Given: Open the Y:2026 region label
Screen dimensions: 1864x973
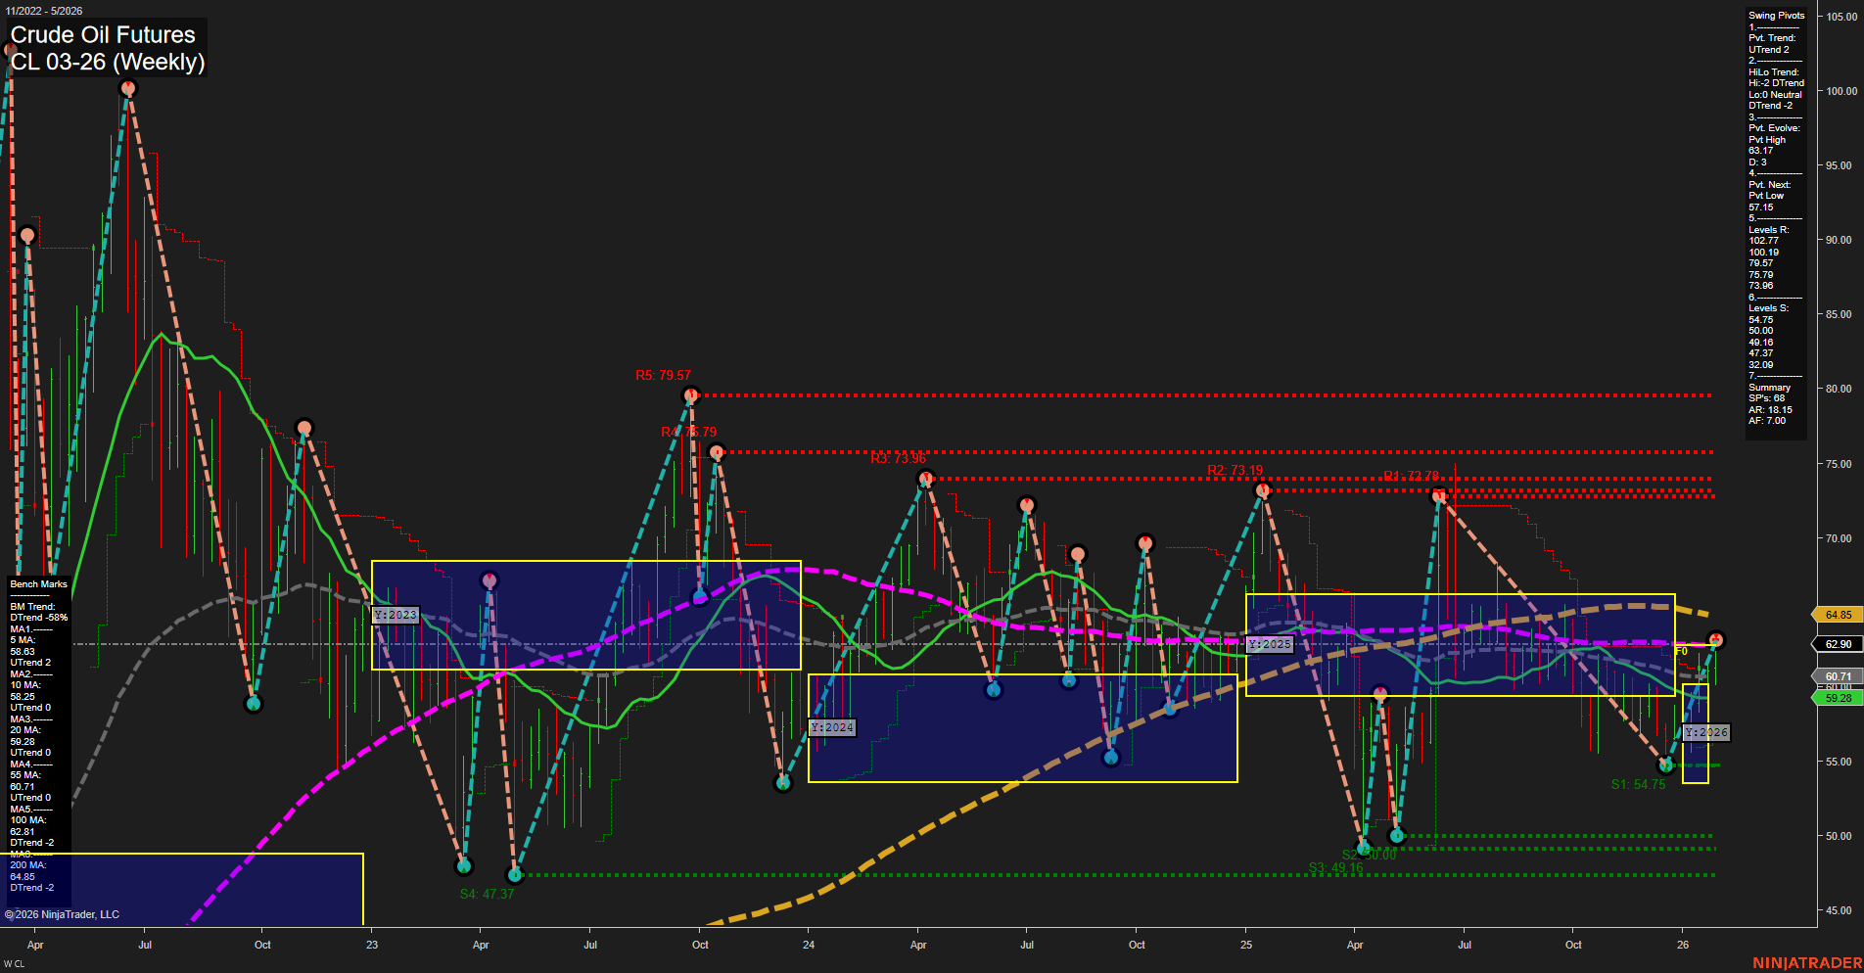Looking at the screenshot, I should point(1707,731).
